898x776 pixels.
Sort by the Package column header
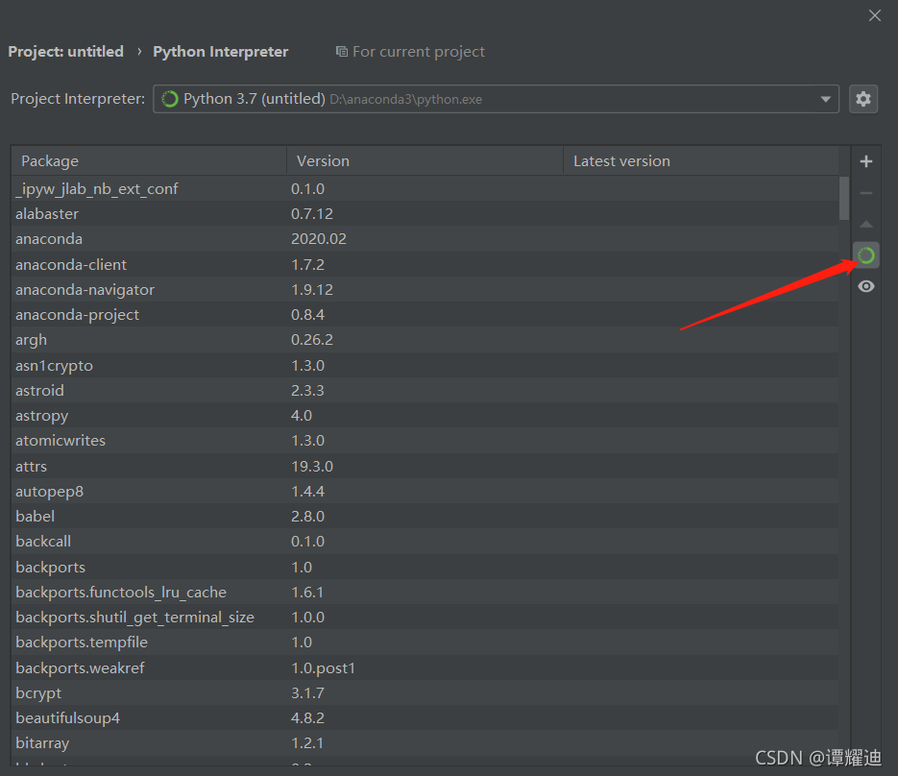149,161
